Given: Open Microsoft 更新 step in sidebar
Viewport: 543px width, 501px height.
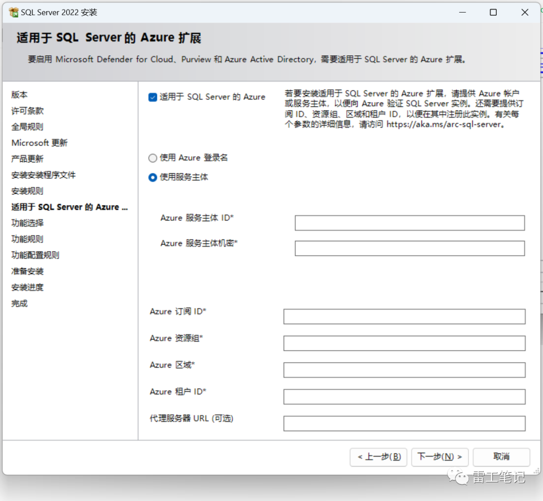Looking at the screenshot, I should coord(40,143).
